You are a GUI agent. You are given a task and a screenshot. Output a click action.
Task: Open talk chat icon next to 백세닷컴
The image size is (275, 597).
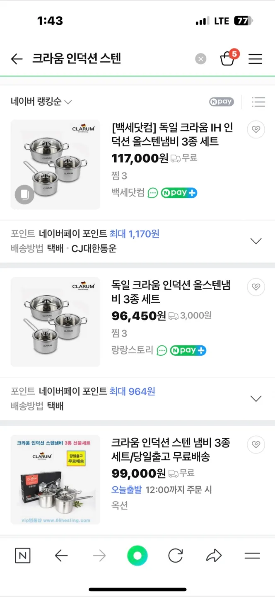click(x=153, y=193)
